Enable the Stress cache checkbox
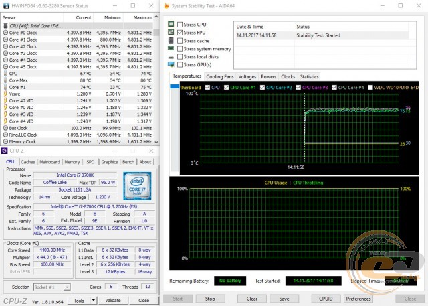Viewport: 428px width, 306px height. tap(180, 41)
